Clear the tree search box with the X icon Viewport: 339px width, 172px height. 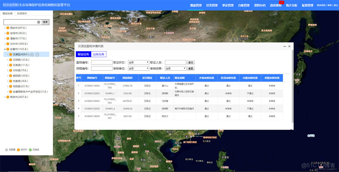39,22
